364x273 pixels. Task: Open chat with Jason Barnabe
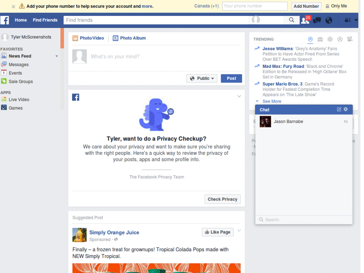coord(304,122)
